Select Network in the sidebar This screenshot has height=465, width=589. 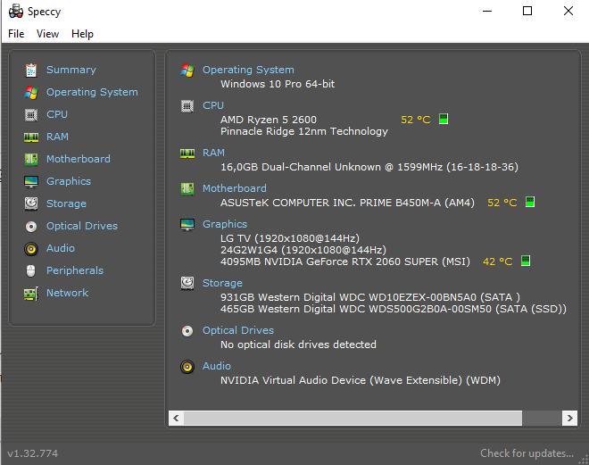67,293
